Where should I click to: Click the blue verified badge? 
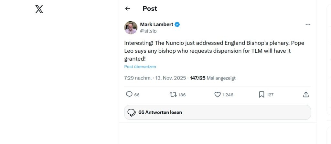(x=177, y=25)
